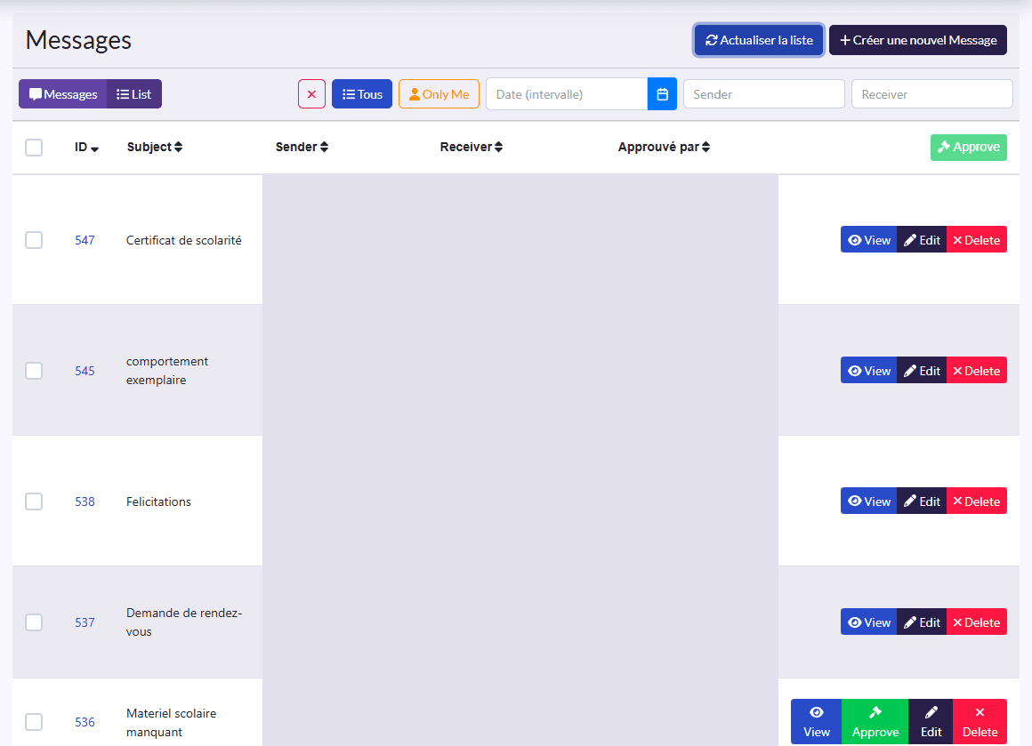Image resolution: width=1032 pixels, height=746 pixels.
Task: Switch to the List view tab
Action: pyautogui.click(x=134, y=94)
